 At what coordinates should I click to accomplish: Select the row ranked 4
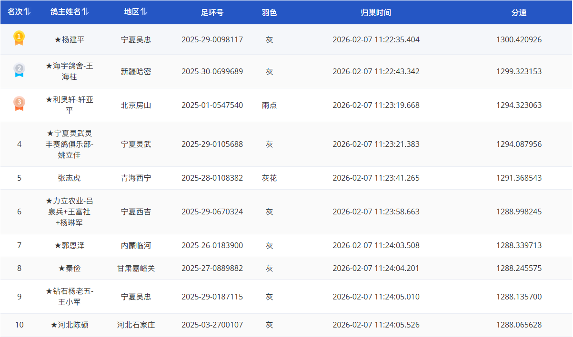[19, 144]
